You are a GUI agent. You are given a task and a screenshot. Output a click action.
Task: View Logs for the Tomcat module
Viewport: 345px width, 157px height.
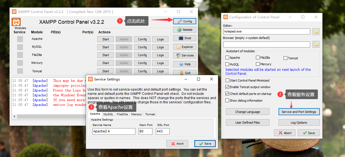[x=160, y=71]
